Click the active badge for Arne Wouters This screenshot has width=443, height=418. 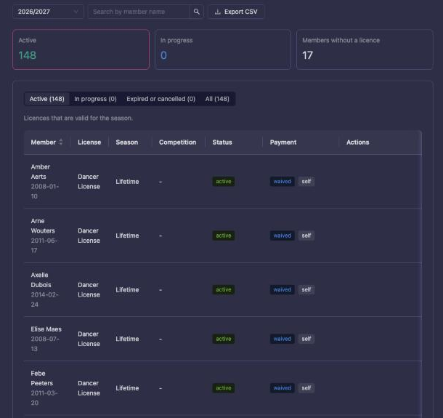[224, 236]
